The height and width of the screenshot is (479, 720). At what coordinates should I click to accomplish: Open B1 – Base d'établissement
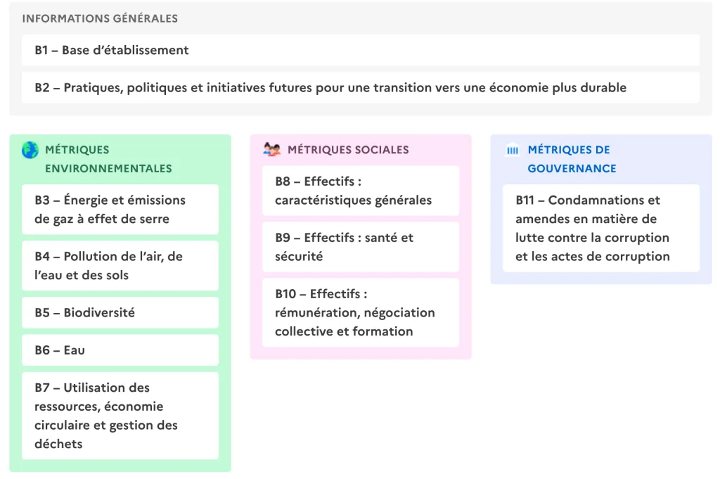pos(361,50)
